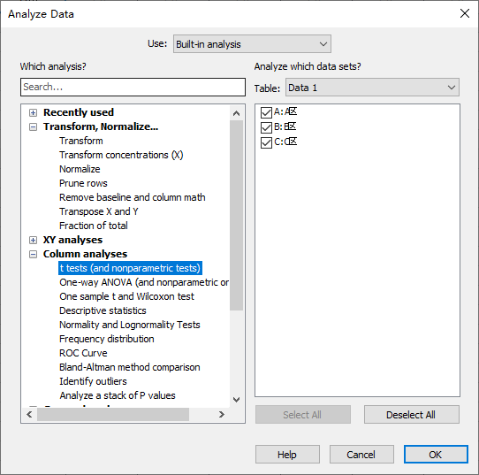The height and width of the screenshot is (475, 479).
Task: Pick Descriptive statistics
Action: click(103, 310)
